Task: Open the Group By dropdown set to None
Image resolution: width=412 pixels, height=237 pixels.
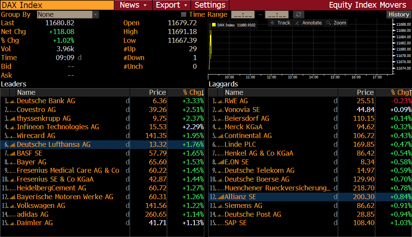Action: (x=68, y=15)
